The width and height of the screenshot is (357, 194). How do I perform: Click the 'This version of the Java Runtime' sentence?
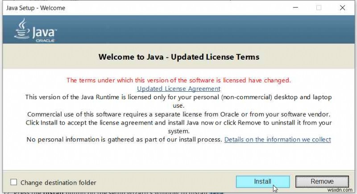pyautogui.click(x=179, y=101)
